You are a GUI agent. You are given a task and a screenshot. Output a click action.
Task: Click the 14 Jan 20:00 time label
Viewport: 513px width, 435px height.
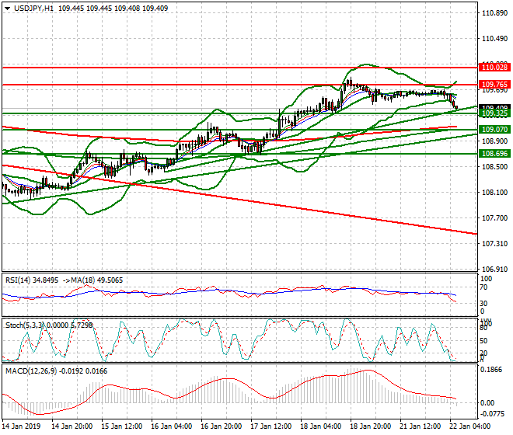pyautogui.click(x=72, y=426)
